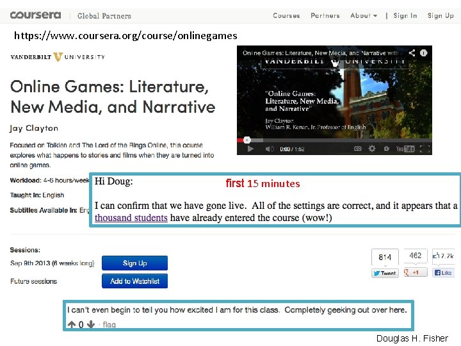Click Add to Watchlist button
461x346 pixels.
click(x=134, y=281)
